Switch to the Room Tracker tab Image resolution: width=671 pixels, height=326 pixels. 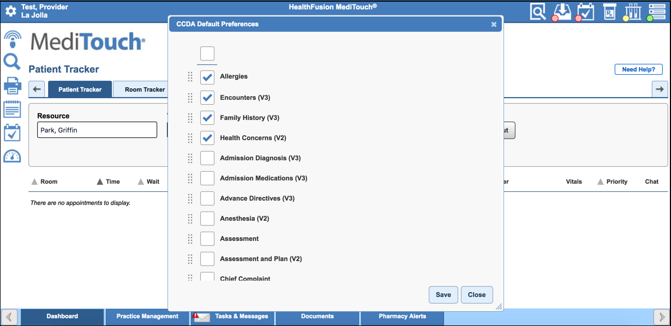[141, 89]
